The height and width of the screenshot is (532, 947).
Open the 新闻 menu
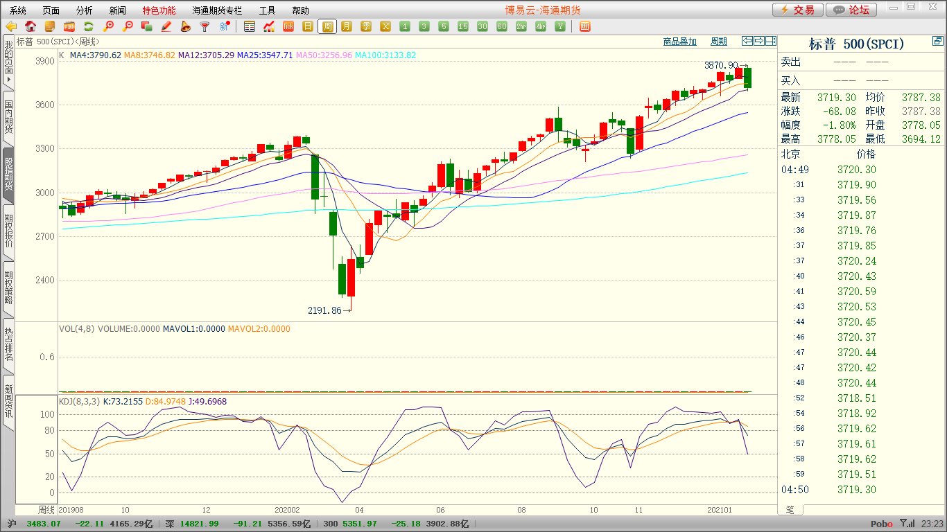click(118, 10)
